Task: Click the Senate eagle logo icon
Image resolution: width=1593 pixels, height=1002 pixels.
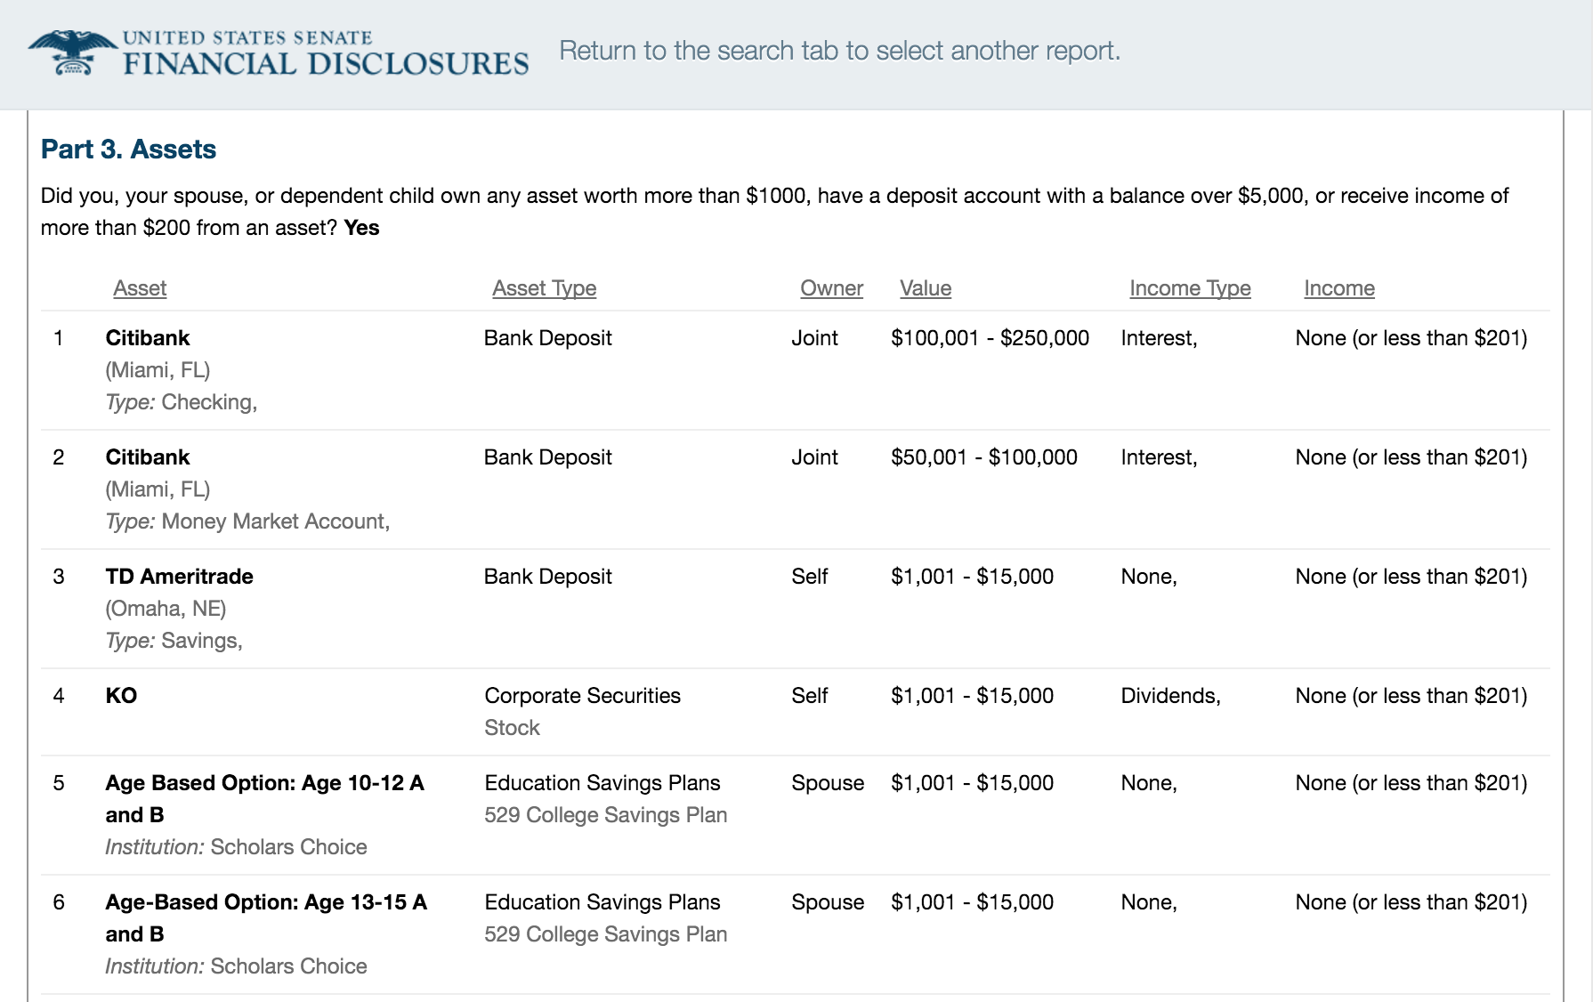Action: [72, 53]
